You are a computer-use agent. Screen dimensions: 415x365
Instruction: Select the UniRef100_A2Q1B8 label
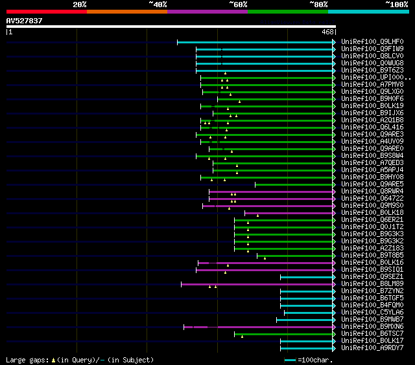pyautogui.click(x=372, y=120)
